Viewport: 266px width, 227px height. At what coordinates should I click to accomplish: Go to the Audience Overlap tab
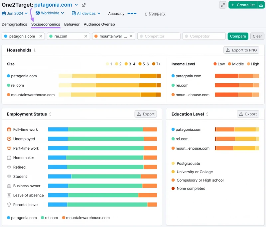coord(99,24)
